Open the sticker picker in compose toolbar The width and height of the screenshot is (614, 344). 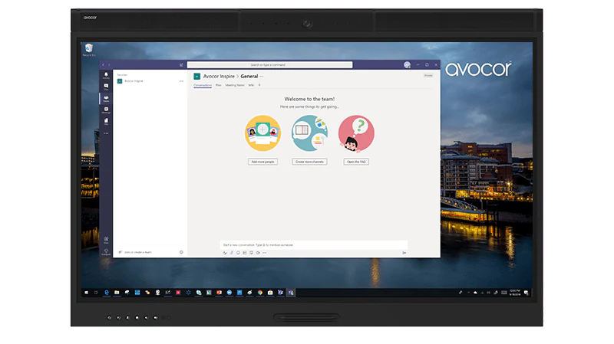252,253
